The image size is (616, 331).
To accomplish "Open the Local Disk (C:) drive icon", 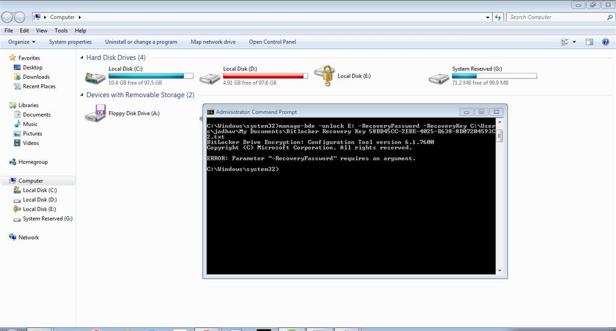I will point(95,78).
